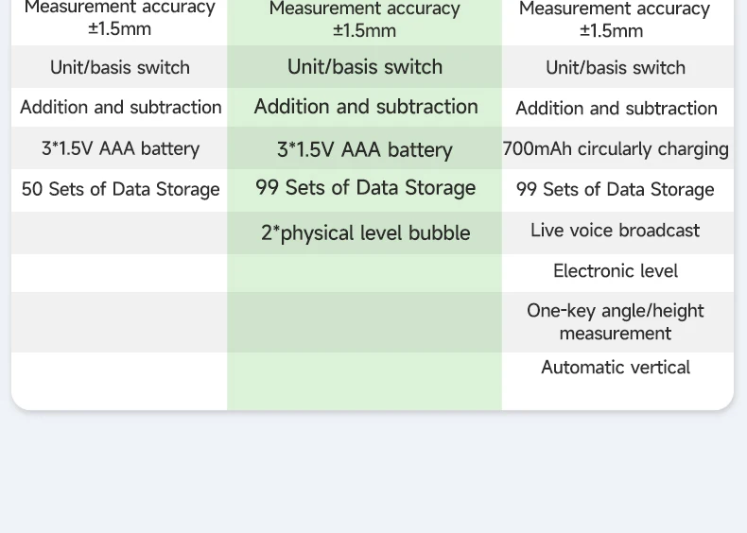The width and height of the screenshot is (747, 533).
Task: Click '50 Sets of Data Storage' cell
Action: 120,190
